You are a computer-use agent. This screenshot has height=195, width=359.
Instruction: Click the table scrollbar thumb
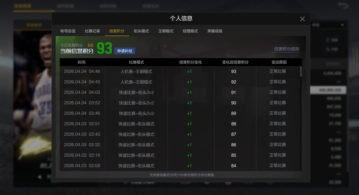pos(300,72)
